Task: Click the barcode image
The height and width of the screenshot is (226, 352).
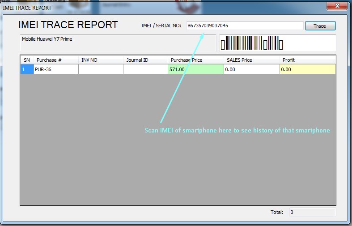Action: click(x=252, y=43)
